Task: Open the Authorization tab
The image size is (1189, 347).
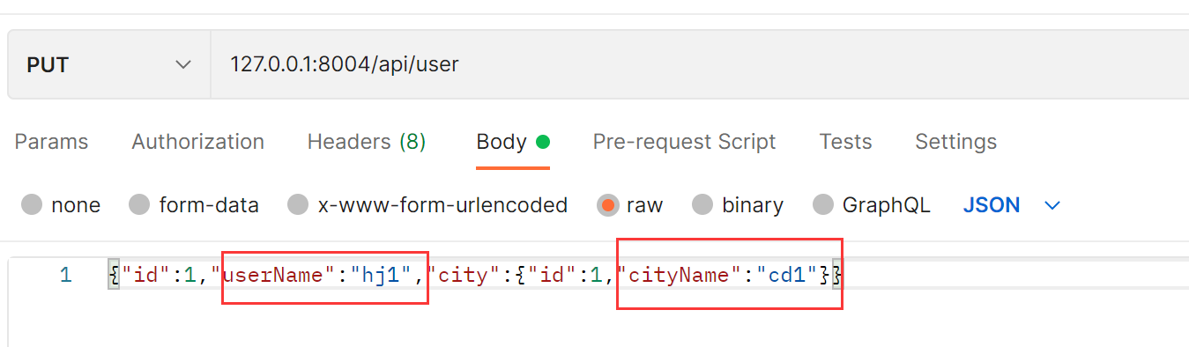Action: (198, 142)
